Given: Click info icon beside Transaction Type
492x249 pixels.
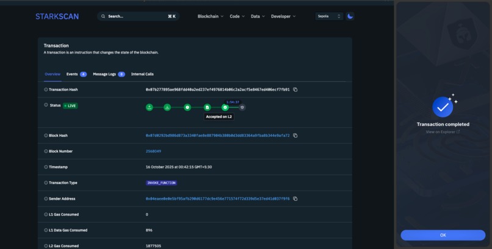Looking at the screenshot, I should pos(46,183).
